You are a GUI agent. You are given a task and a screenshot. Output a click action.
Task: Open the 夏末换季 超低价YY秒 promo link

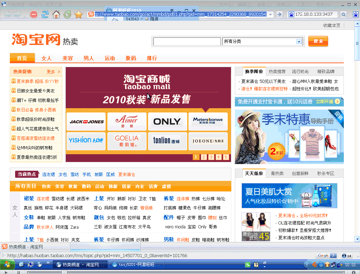37,81
